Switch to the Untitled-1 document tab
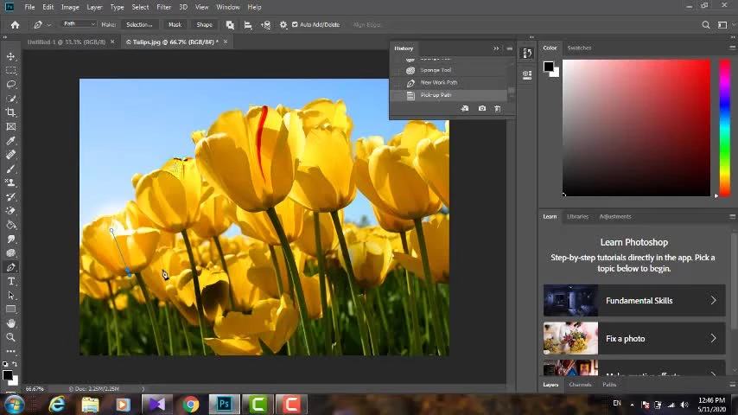The width and height of the screenshot is (738, 415). click(66, 41)
